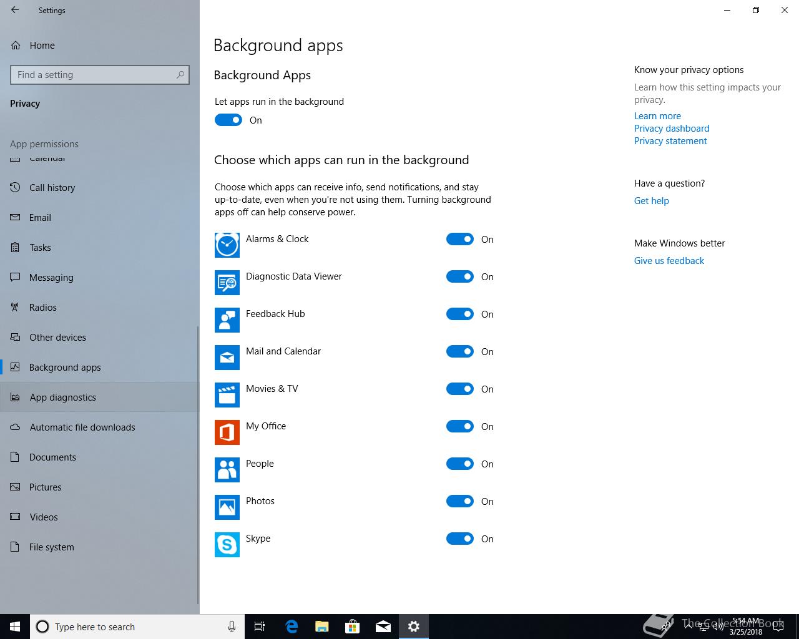The height and width of the screenshot is (639, 799).
Task: Click Give us feedback link
Action: click(x=669, y=260)
